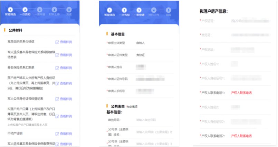This screenshot has width=278, height=147.
Task: Select step 1 智能筛选 on 基本信息 screen
Action: (x=109, y=12)
